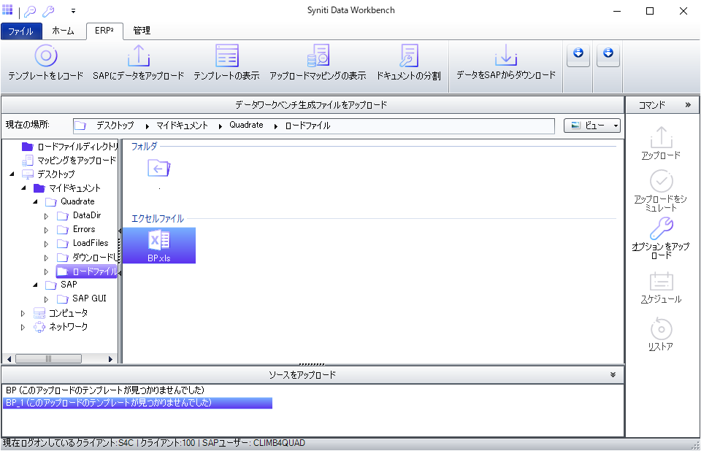The height and width of the screenshot is (451, 701).
Task: Click データをSAPからダウンロード icon
Action: pyautogui.click(x=505, y=55)
